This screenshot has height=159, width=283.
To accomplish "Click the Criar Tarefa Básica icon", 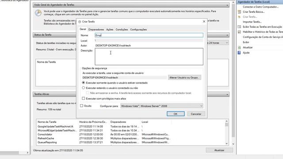I will click(239, 12).
